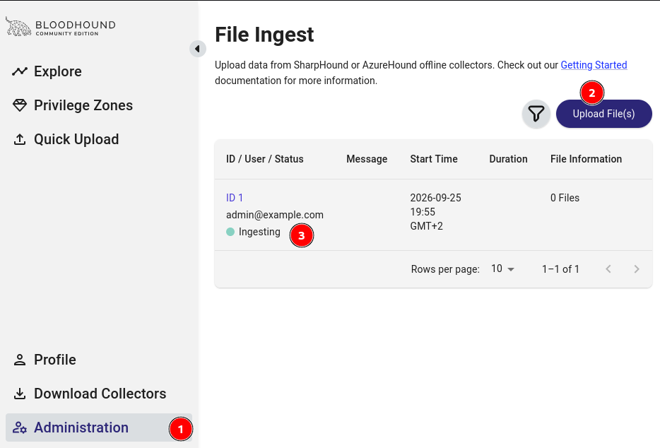Click the Administration user-gear icon
This screenshot has height=448, width=660.
coord(20,428)
